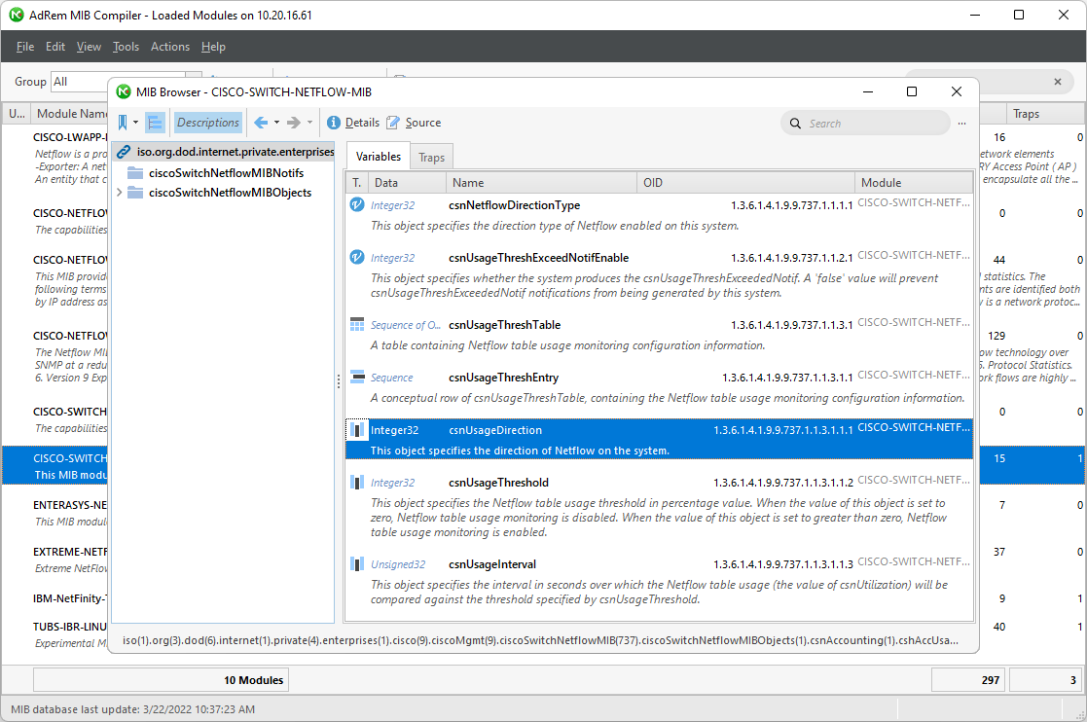Open the bookmark icon in MIB Browser toolbar
Screen dimensions: 1087x722
(123, 123)
